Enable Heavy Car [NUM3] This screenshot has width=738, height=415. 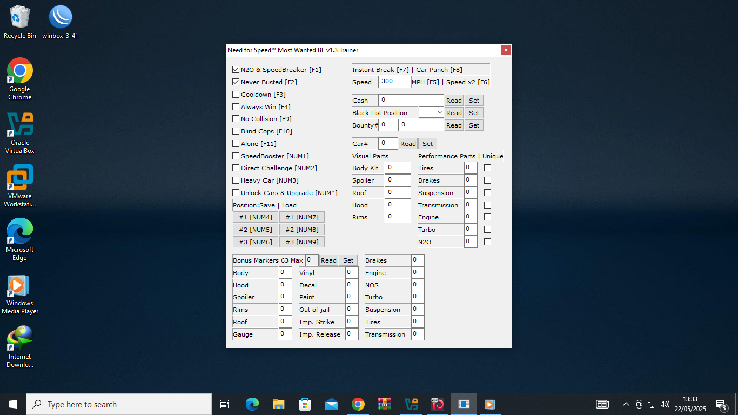[236, 180]
